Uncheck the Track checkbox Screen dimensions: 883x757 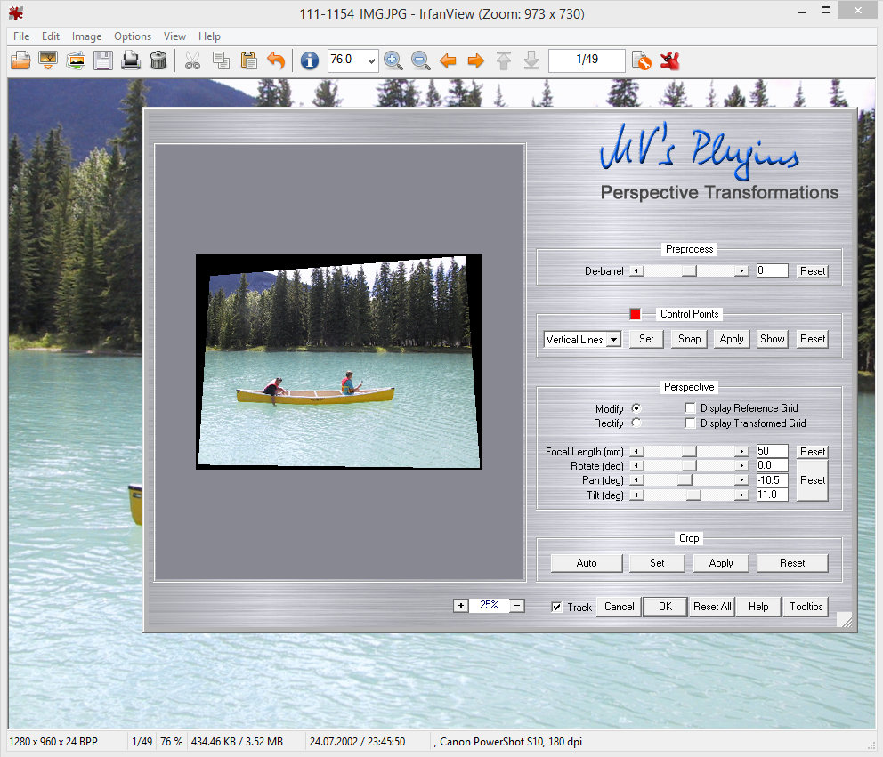(557, 607)
